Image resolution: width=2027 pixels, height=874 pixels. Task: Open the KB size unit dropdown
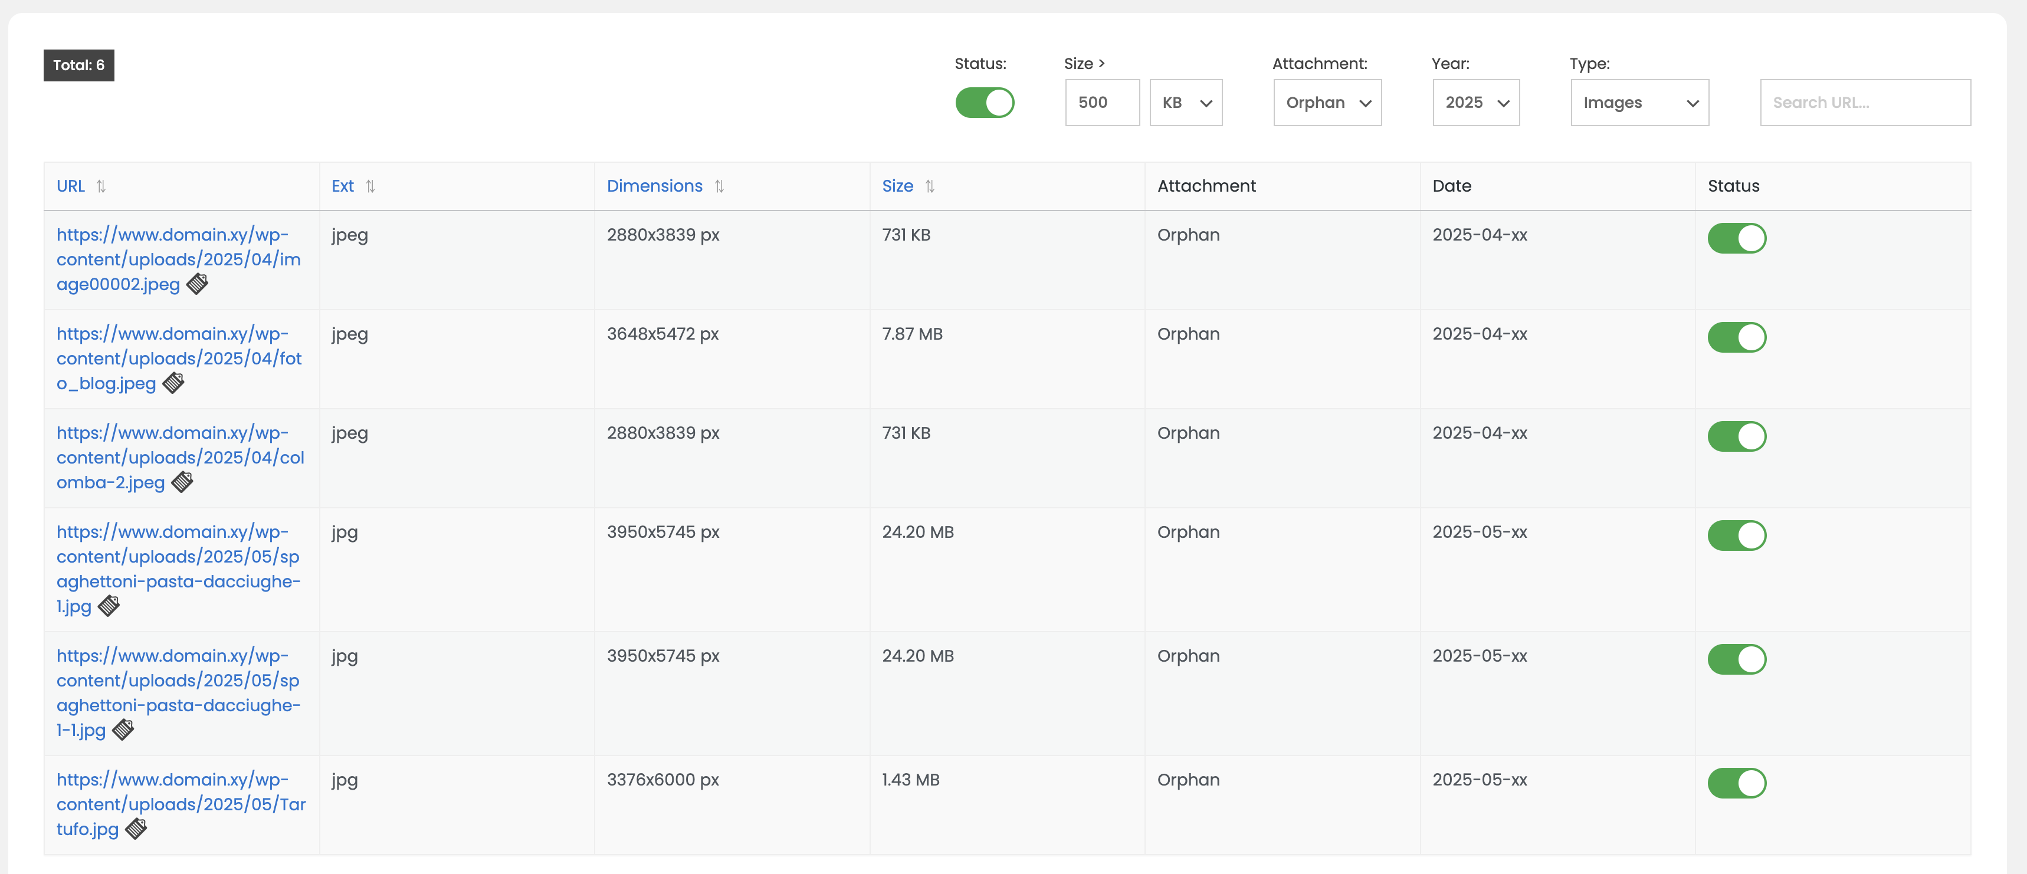[1185, 103]
